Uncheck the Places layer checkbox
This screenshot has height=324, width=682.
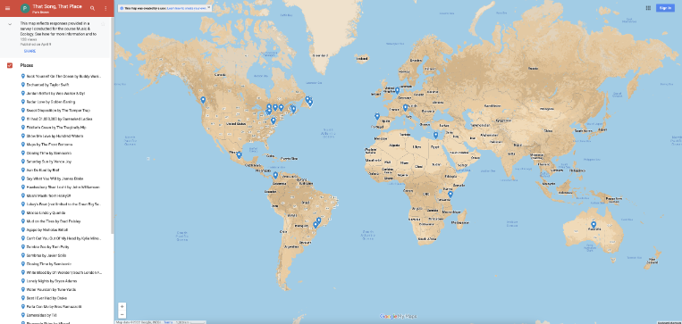[10, 65]
